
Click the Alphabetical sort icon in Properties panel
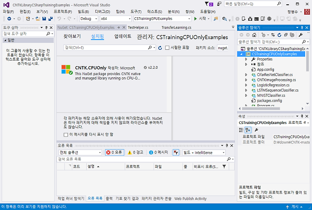click(248, 130)
